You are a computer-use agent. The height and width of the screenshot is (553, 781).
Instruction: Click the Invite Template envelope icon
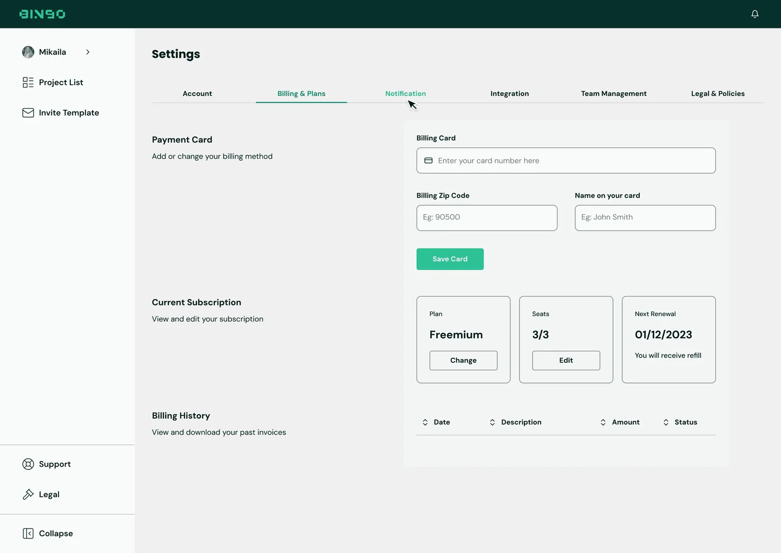[x=28, y=113]
